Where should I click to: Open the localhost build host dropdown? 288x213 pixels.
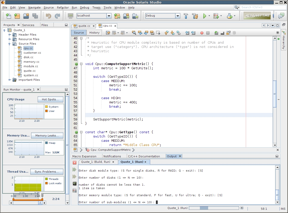tap(109, 16)
